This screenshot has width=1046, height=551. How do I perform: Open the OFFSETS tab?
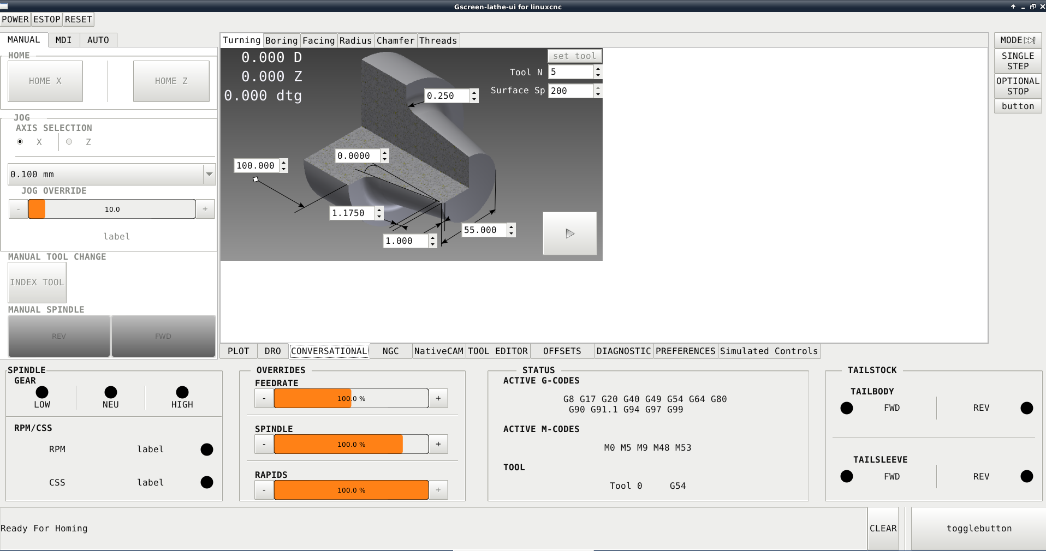(562, 351)
